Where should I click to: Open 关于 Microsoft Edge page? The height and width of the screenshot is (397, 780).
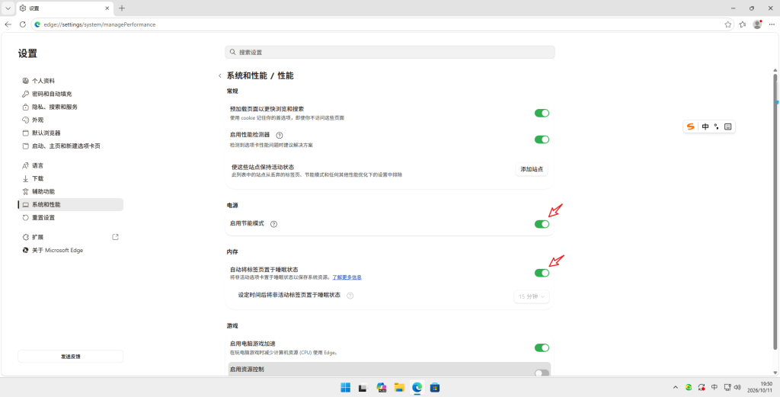70,250
